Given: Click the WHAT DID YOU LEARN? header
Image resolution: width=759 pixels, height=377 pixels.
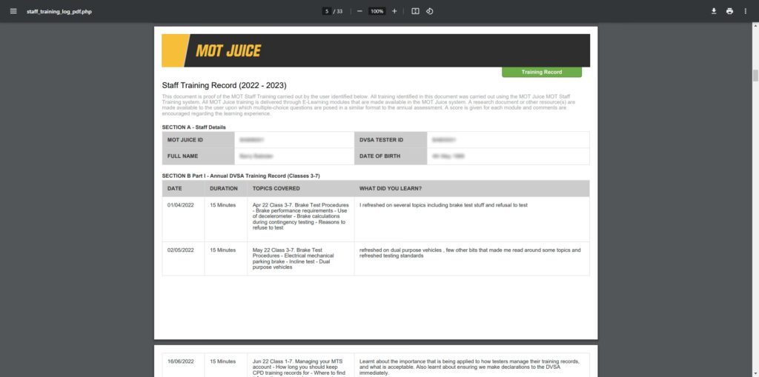Looking at the screenshot, I should 390,188.
